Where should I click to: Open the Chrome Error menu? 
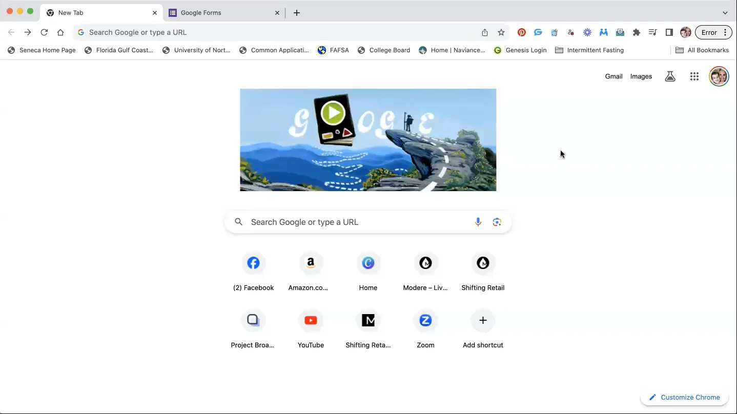(713, 32)
